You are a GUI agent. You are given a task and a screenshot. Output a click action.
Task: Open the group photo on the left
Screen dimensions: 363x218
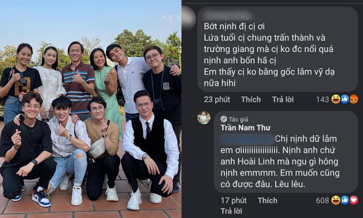pos(90,109)
